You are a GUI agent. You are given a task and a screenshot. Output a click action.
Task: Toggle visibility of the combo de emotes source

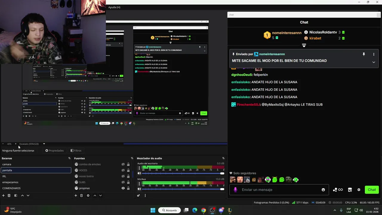point(123,164)
